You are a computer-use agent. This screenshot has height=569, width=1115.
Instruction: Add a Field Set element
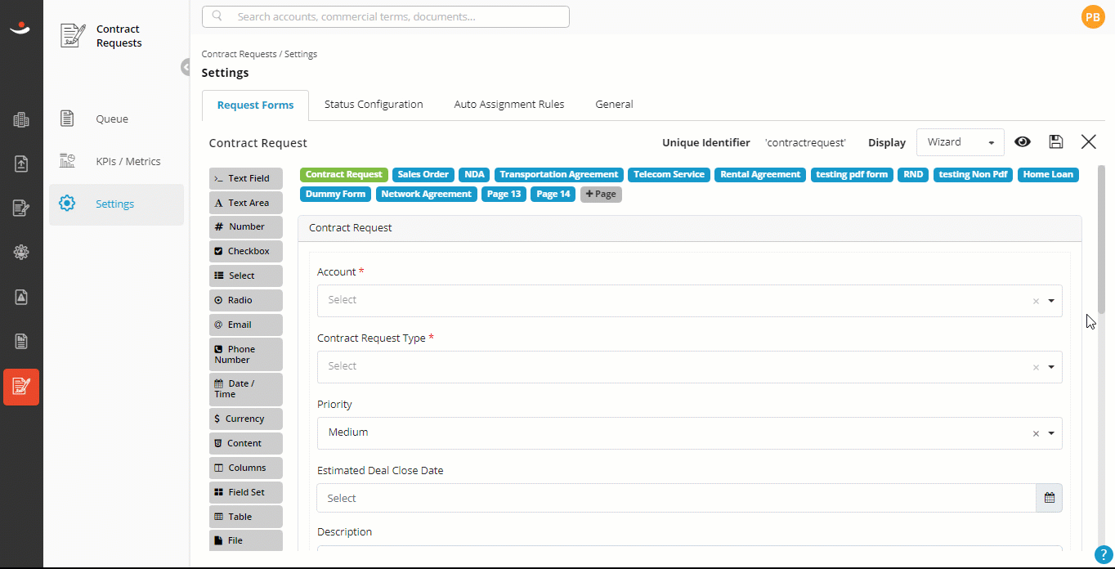246,492
